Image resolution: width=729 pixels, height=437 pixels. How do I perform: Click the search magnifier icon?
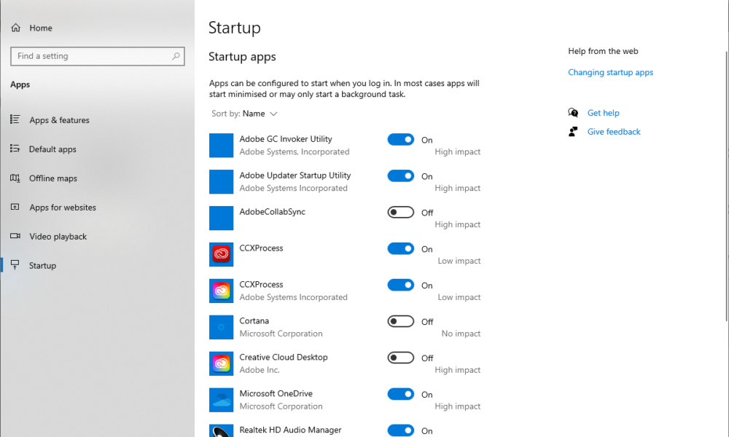pos(176,56)
